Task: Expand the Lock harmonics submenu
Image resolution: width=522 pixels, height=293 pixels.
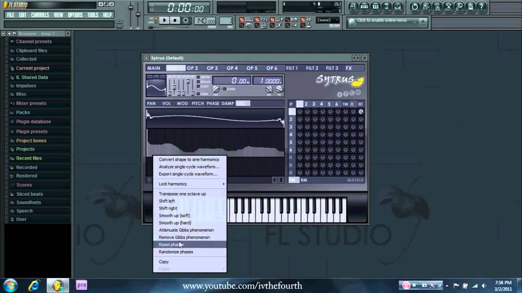Action: pos(190,184)
